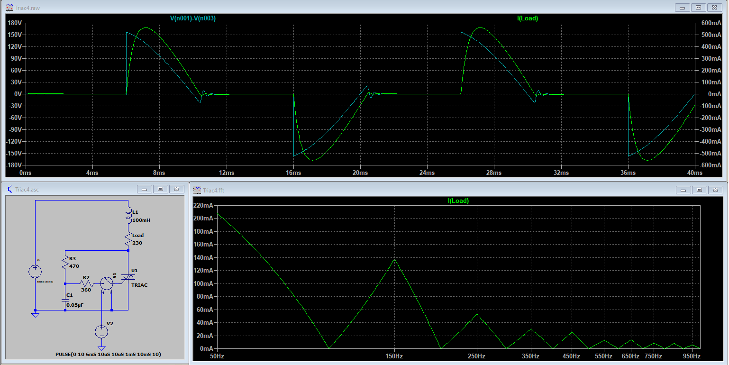Image resolution: width=729 pixels, height=365 pixels.
Task: Click the Triac4.asc schematic window icon
Action: [x=9, y=190]
